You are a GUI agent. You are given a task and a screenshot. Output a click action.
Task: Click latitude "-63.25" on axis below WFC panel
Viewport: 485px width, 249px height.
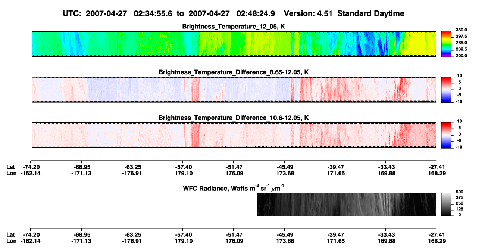(132, 235)
